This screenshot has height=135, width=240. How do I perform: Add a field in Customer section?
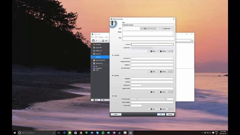(x=153, y=72)
